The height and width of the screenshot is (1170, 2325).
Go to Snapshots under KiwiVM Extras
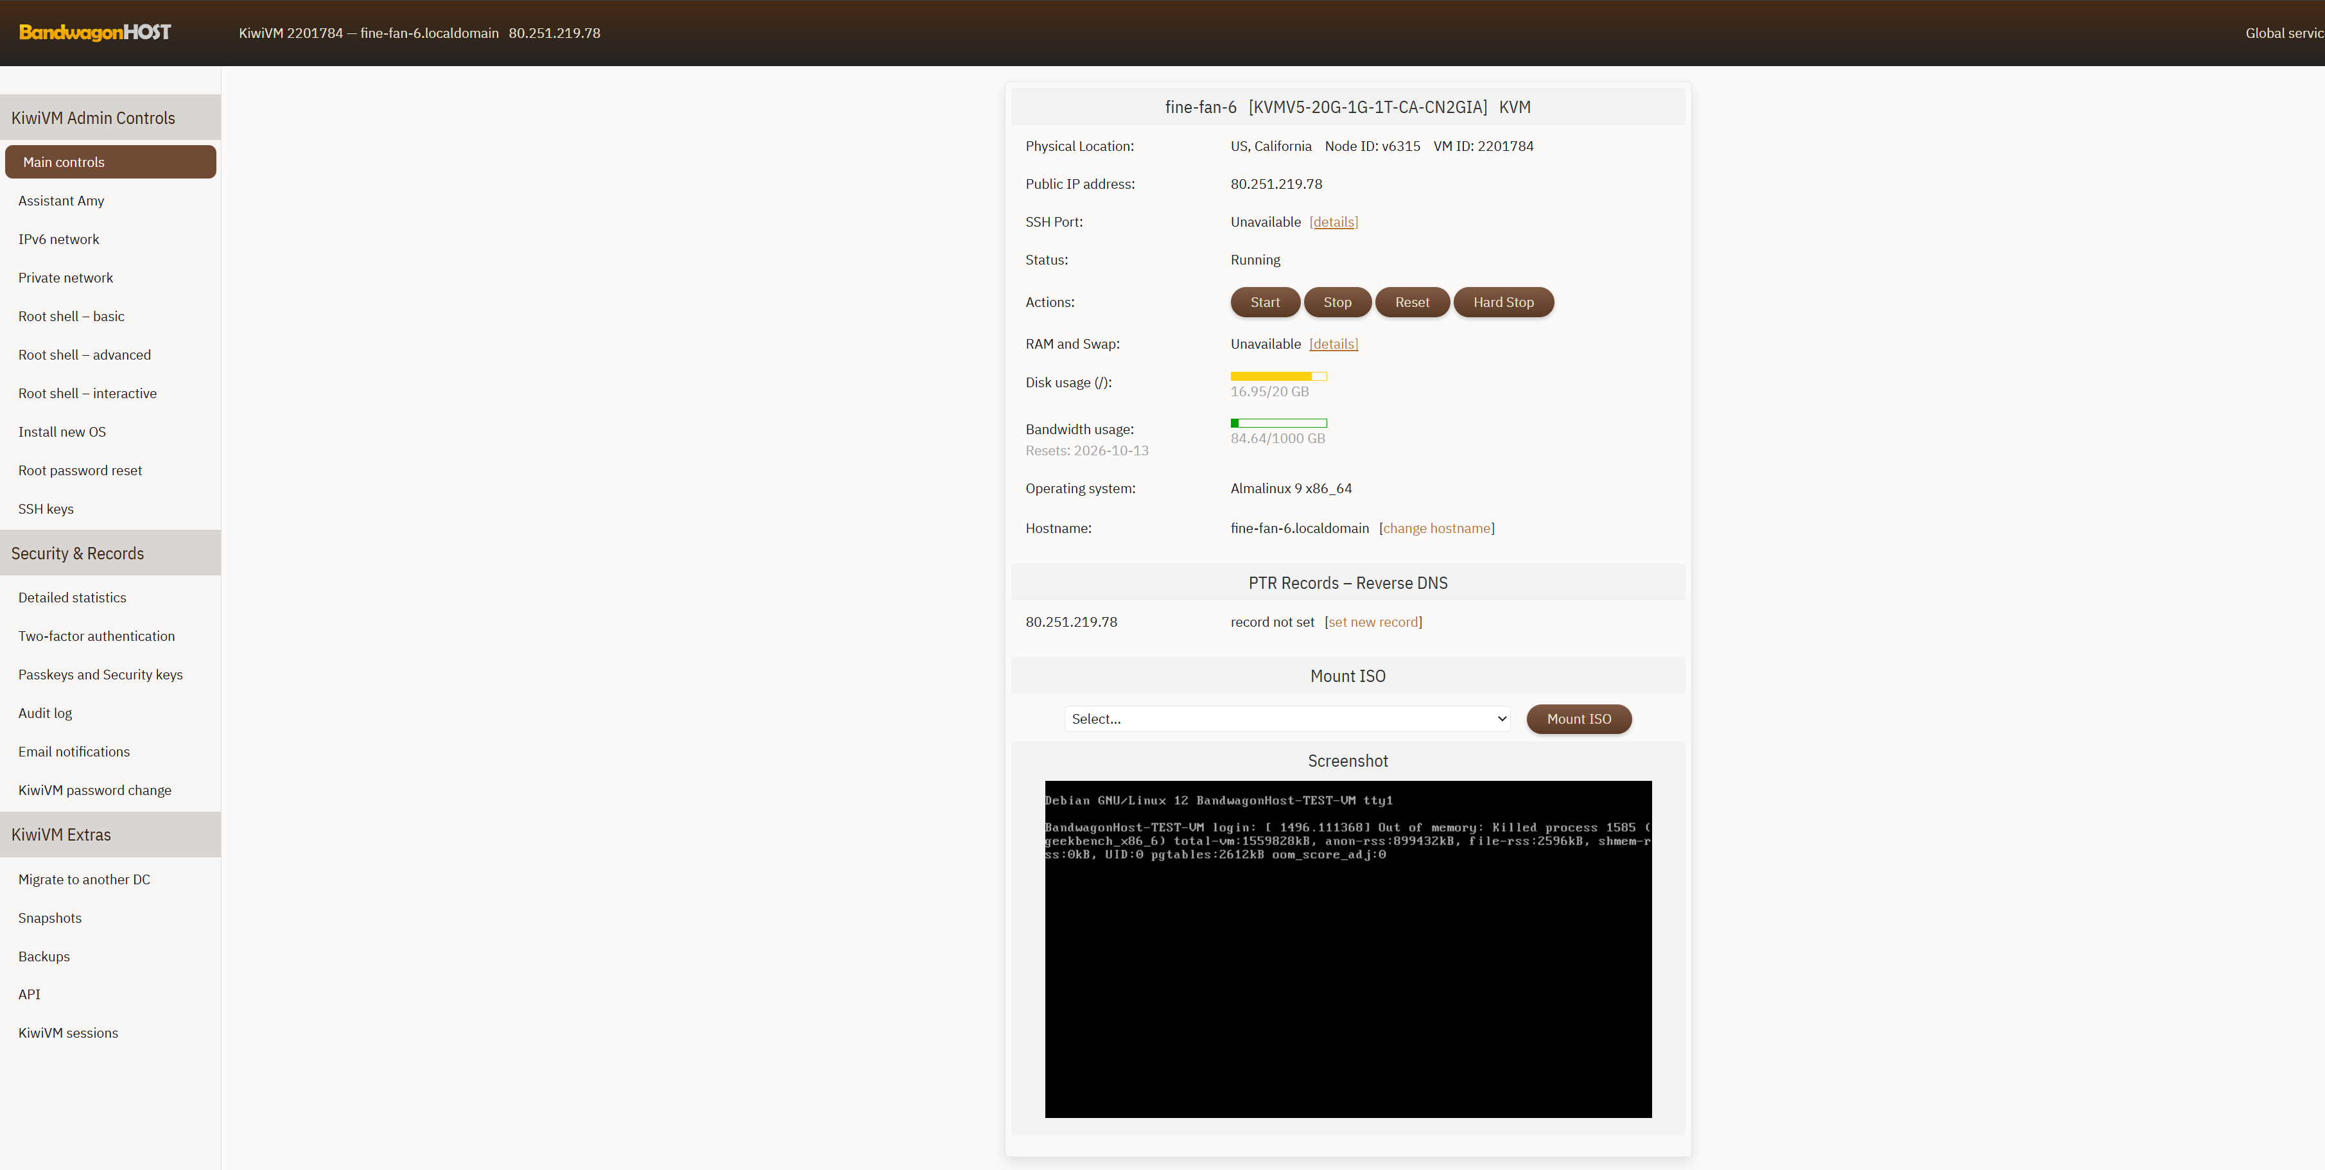pyautogui.click(x=49, y=917)
